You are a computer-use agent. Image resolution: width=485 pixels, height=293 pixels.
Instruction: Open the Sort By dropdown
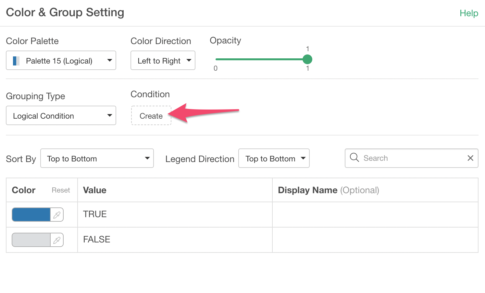(97, 158)
